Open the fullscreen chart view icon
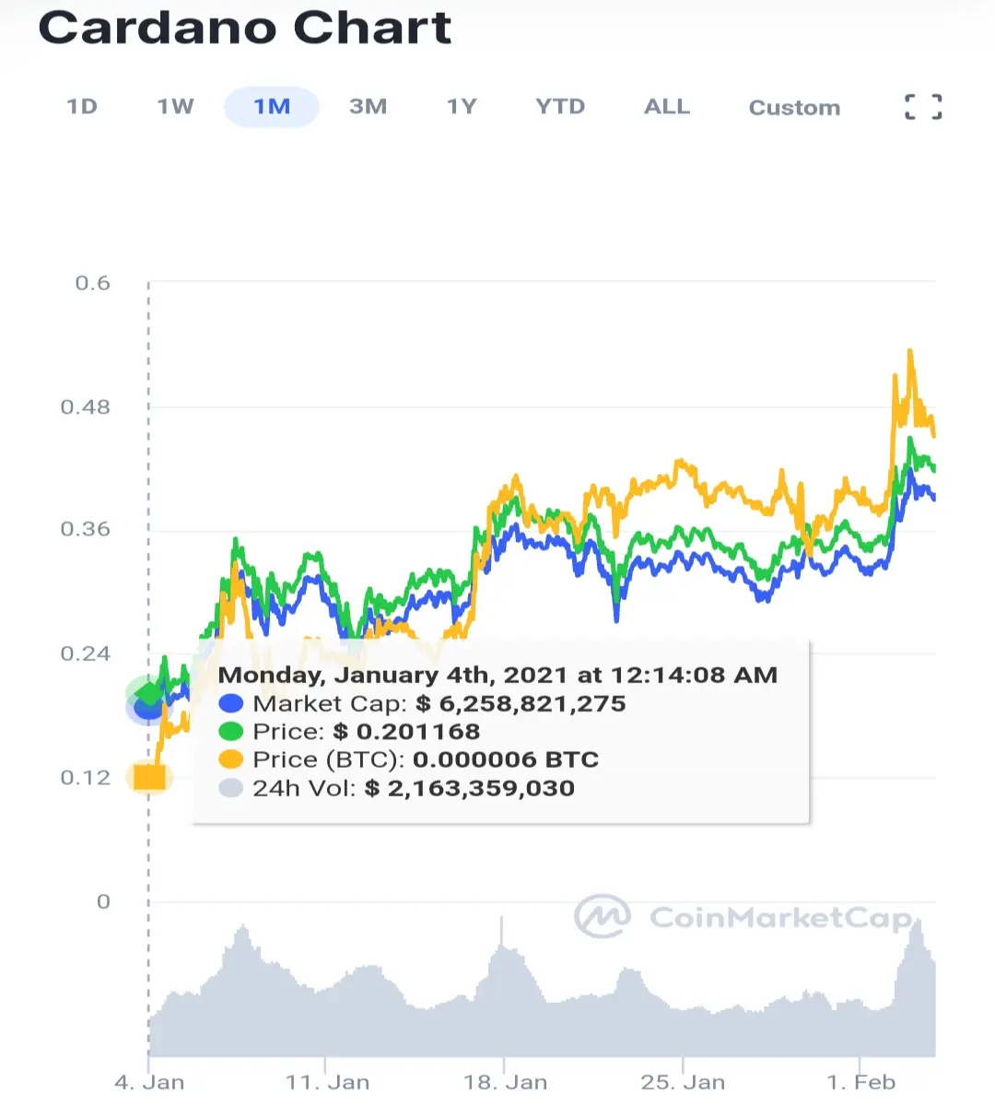Screen dimensions: 995x1106 tap(923, 107)
